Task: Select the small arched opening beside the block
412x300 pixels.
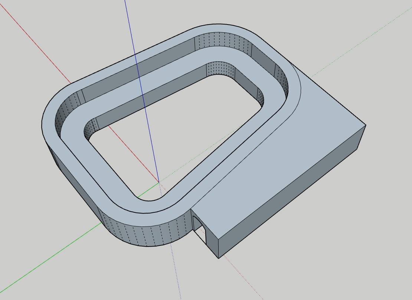Action: tap(199, 229)
